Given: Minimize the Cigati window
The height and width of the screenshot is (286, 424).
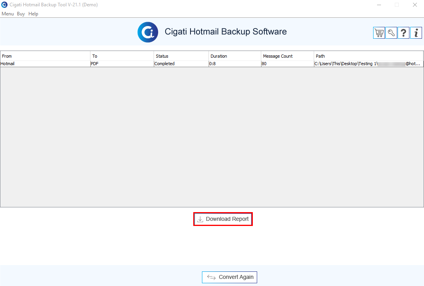Looking at the screenshot, I should pyautogui.click(x=379, y=5).
